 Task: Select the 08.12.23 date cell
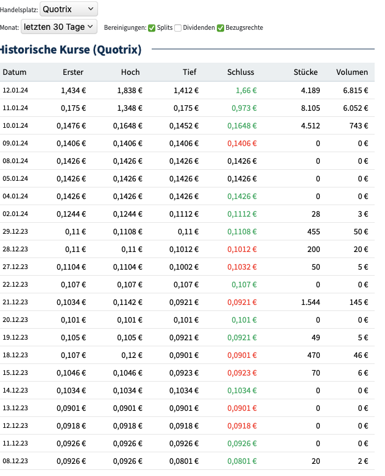[x=16, y=461]
